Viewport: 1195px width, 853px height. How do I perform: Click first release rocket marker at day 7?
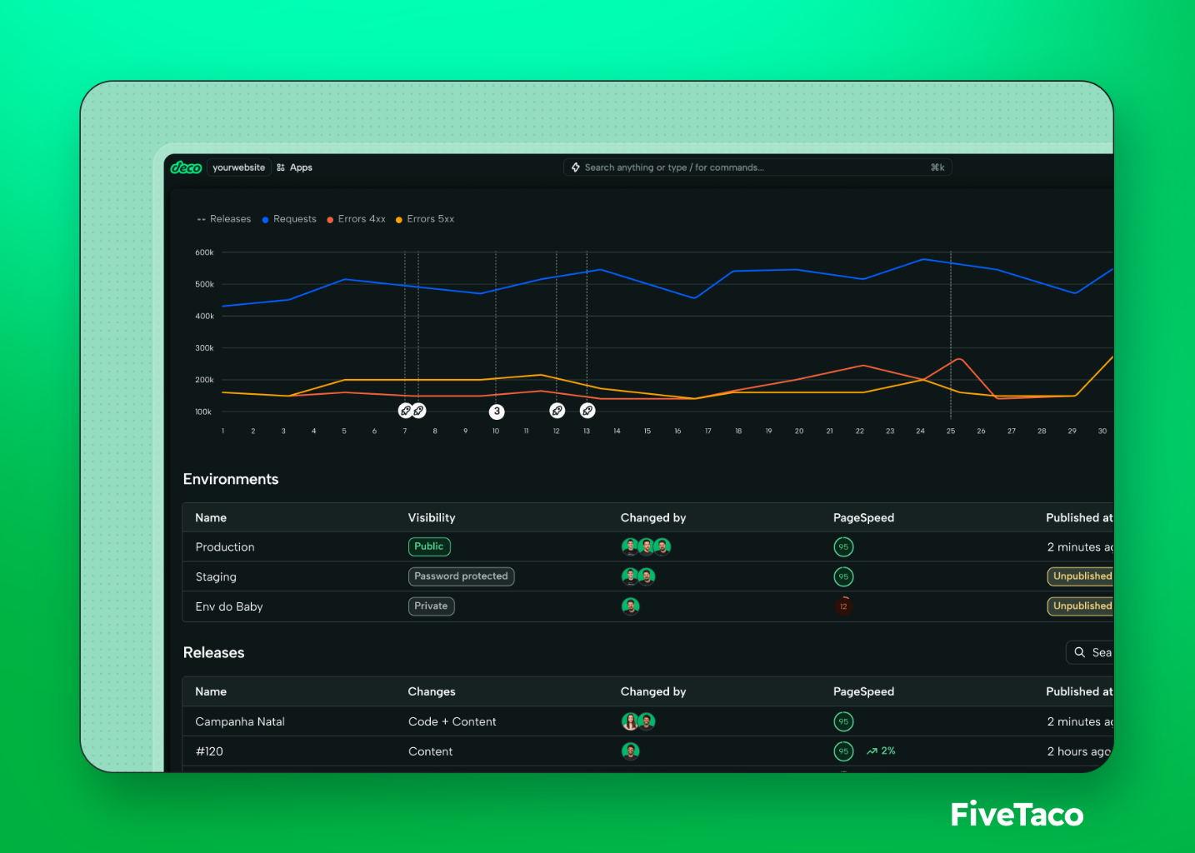[405, 411]
